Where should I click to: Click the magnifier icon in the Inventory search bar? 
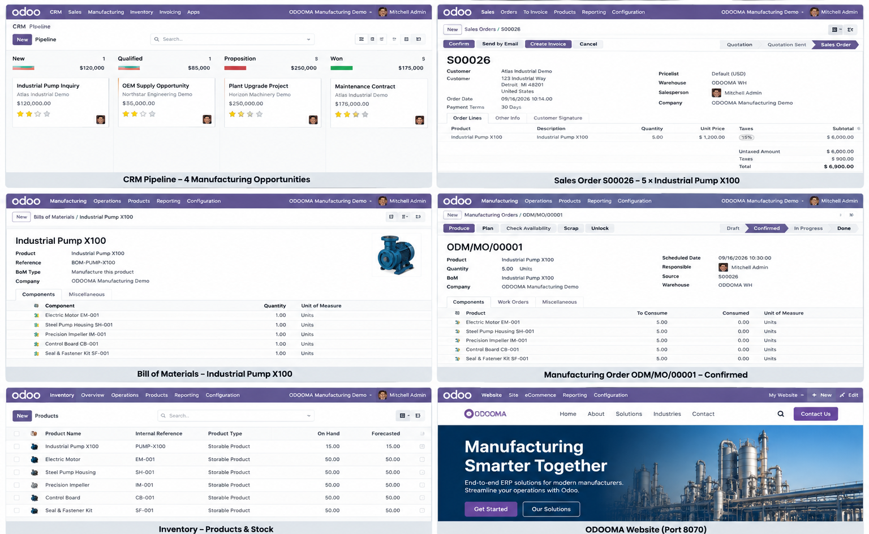pos(164,416)
